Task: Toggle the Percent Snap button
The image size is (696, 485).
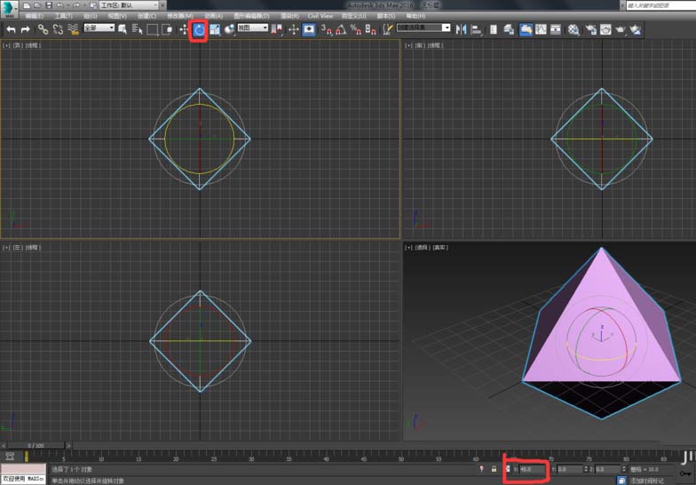Action: coord(355,30)
